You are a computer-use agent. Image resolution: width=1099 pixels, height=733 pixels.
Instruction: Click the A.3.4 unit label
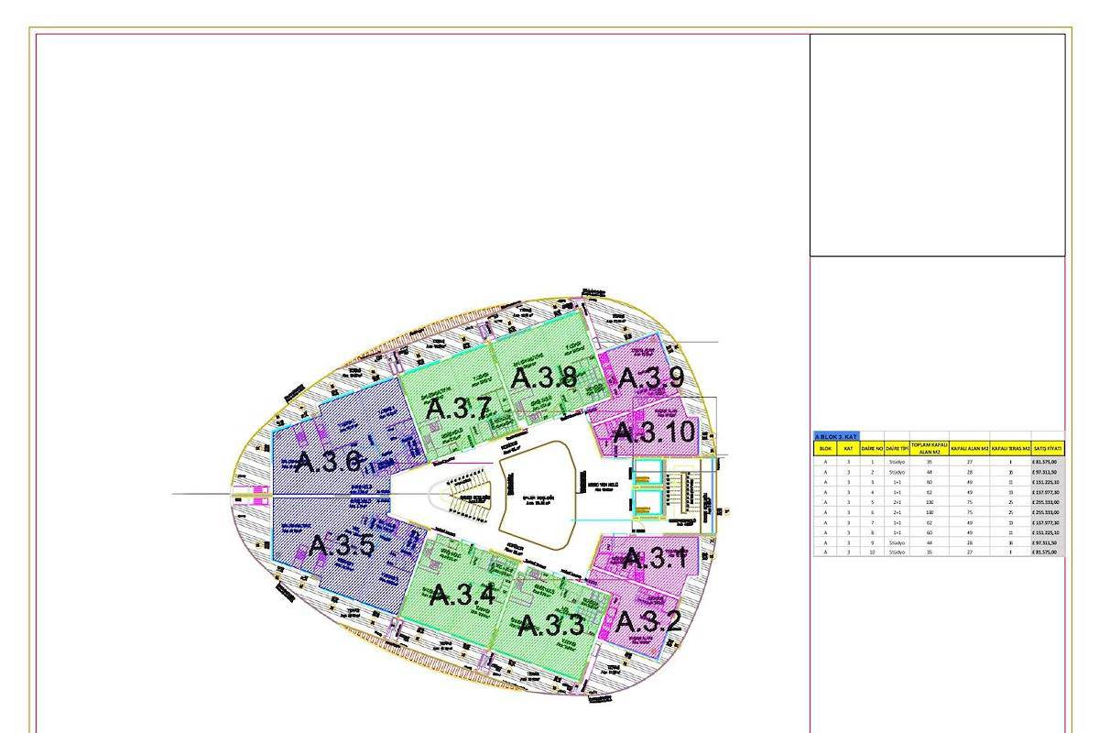click(462, 596)
